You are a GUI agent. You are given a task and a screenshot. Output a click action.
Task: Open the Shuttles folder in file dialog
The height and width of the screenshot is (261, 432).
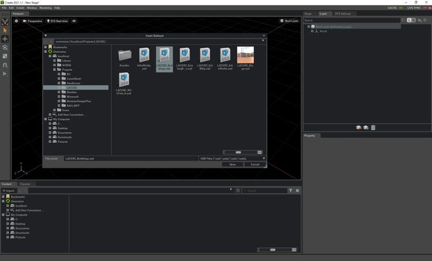click(124, 57)
